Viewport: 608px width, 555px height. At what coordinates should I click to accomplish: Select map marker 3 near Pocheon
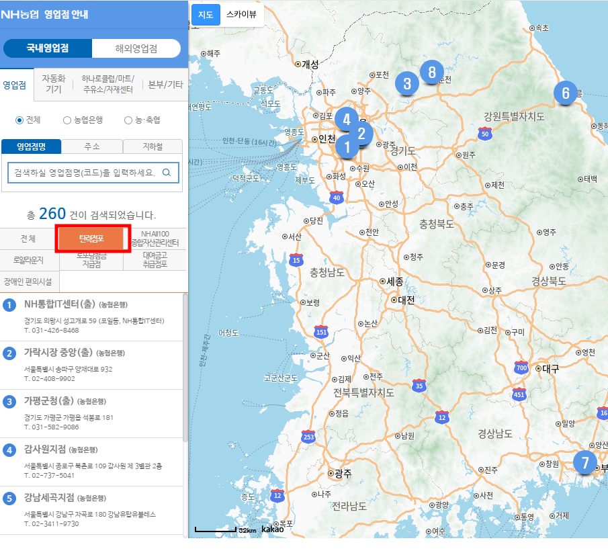coord(406,84)
